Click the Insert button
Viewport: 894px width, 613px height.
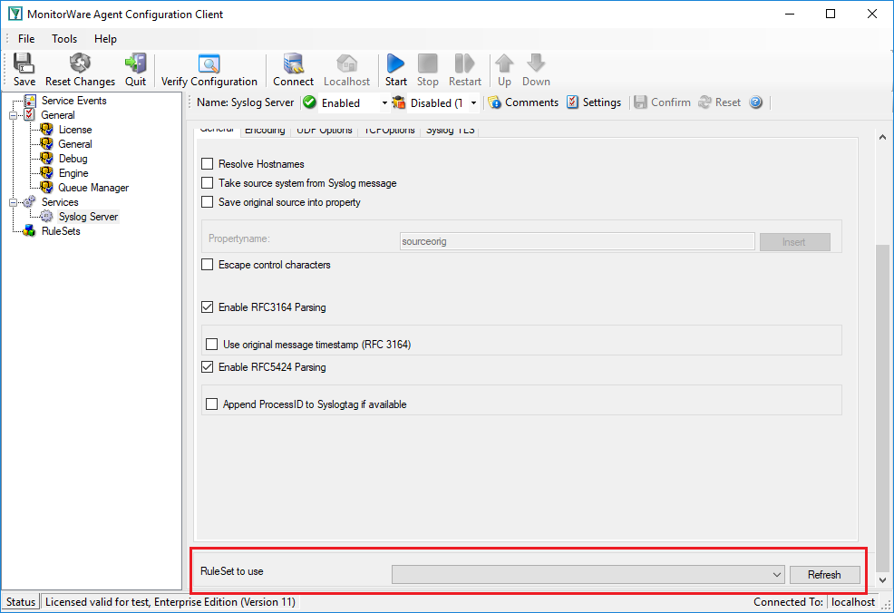pos(794,242)
